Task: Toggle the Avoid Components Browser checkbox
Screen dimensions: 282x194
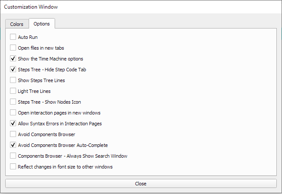Action: pos(13,134)
